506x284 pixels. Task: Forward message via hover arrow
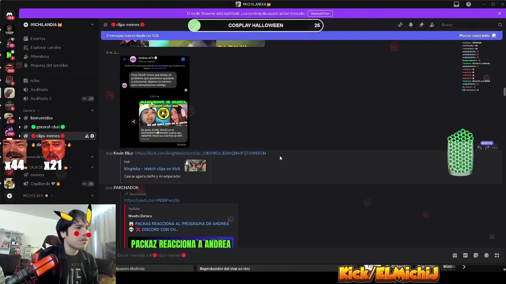click(487, 148)
